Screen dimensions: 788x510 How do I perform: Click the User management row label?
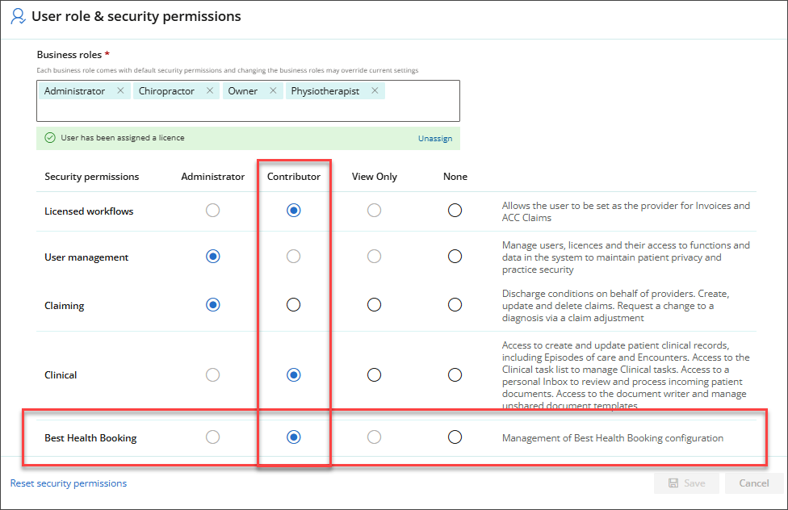coord(86,257)
